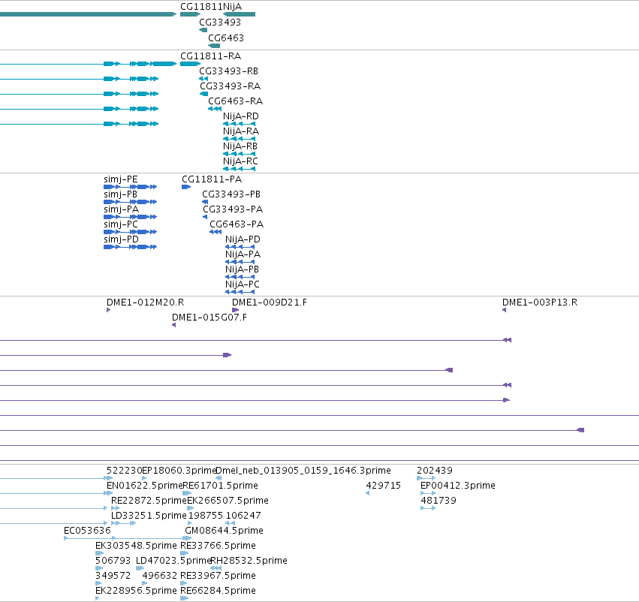Click the CG11811 gene label in top track
Viewport: 639px width, 602px height.
pos(201,7)
